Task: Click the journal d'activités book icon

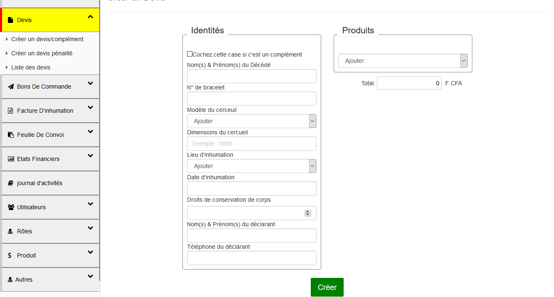Action: pos(10,183)
